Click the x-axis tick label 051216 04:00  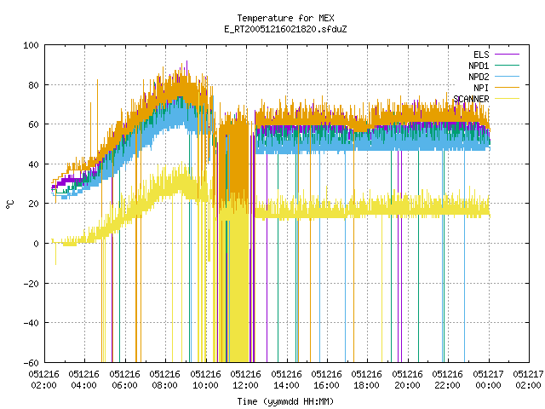pyautogui.click(x=83, y=380)
